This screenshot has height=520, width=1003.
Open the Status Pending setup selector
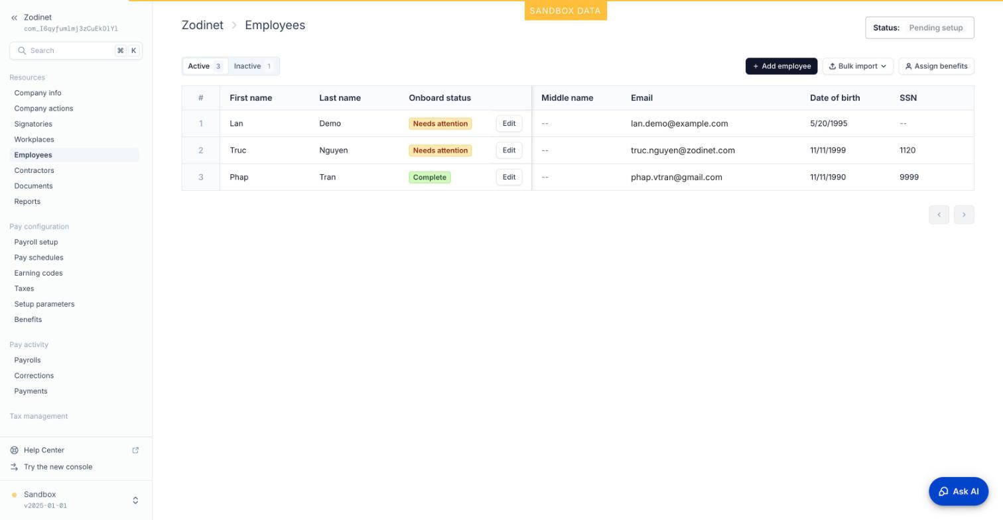pos(919,28)
